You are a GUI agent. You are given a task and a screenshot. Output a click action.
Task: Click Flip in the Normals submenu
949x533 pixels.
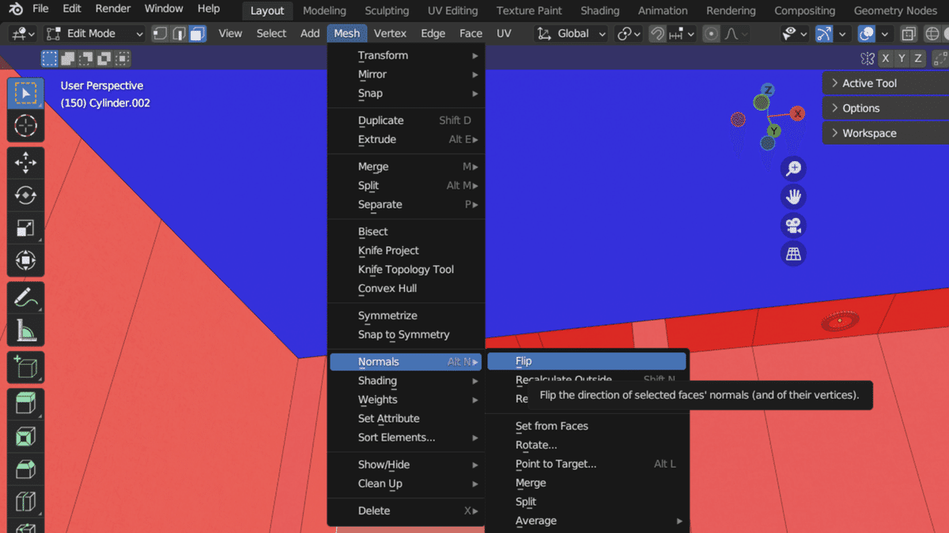click(x=587, y=361)
